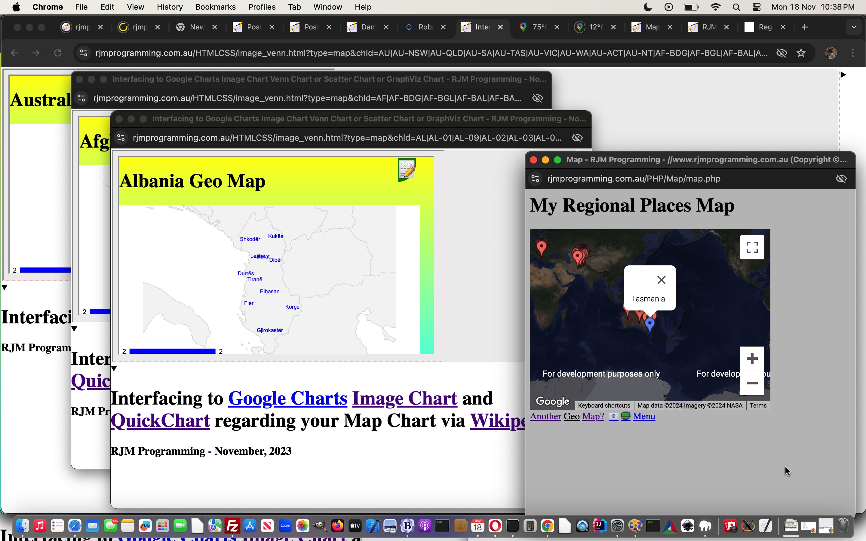Open site info icon in Albania popup window

click(121, 138)
